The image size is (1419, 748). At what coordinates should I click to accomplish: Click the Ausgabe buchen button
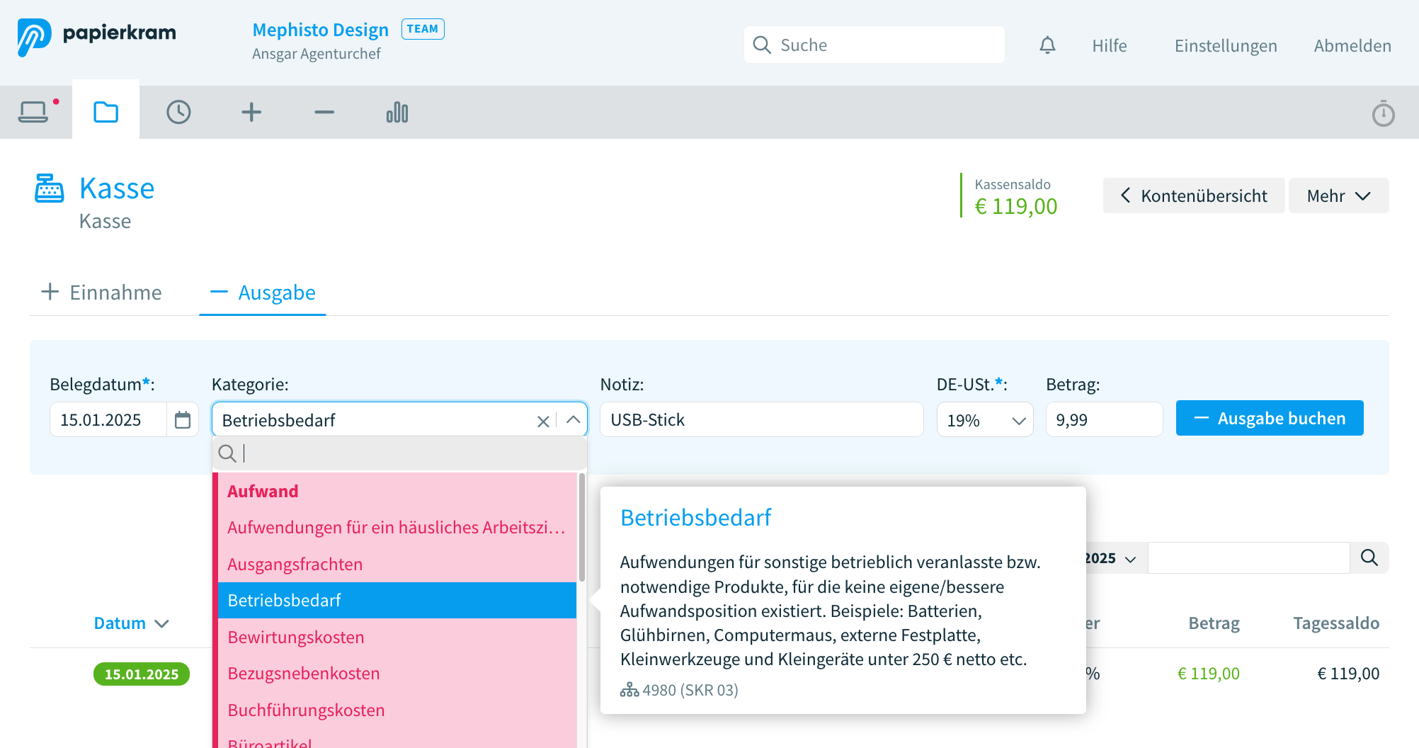point(1270,419)
